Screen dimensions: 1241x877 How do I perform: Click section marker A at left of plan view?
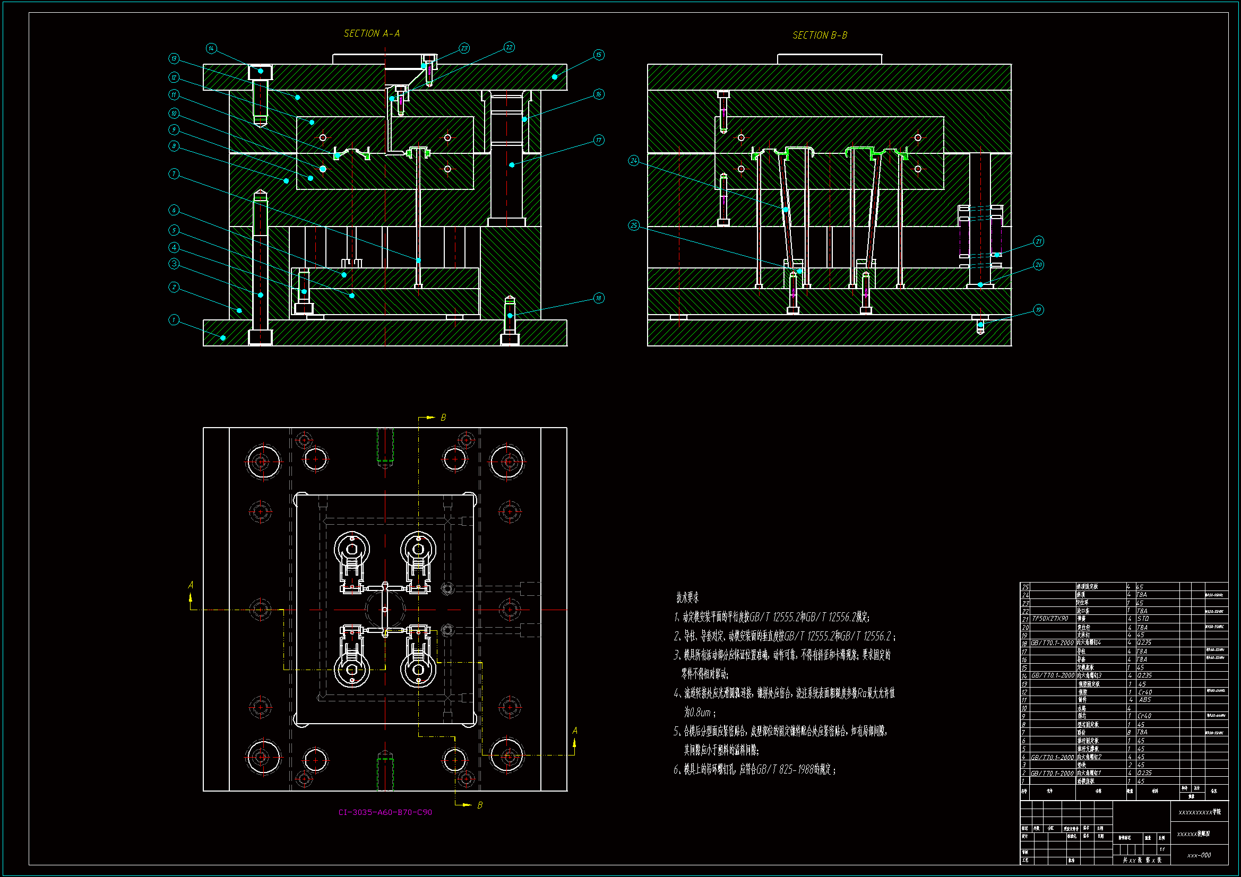click(x=190, y=585)
